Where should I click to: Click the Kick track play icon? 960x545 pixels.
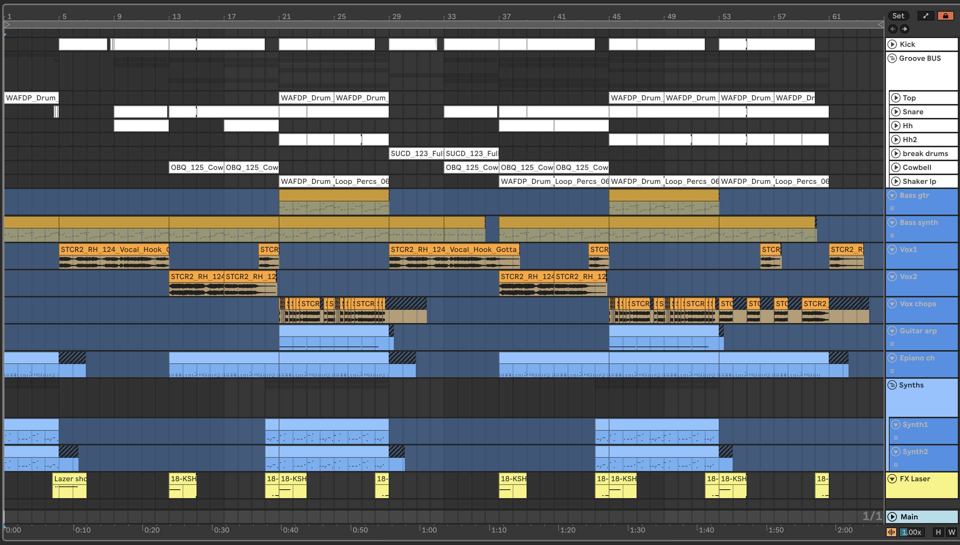point(893,44)
